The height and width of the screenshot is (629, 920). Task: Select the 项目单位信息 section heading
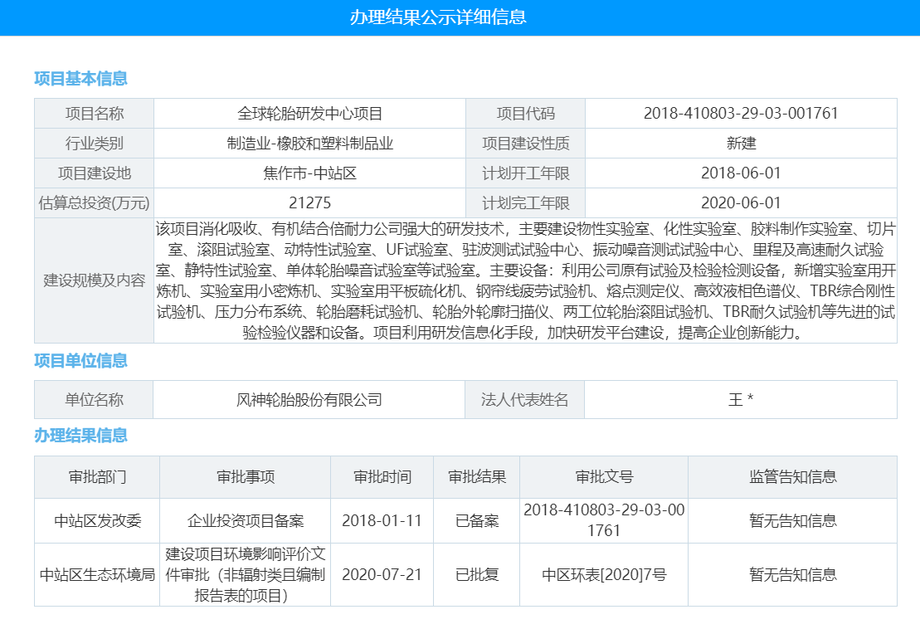tap(81, 360)
